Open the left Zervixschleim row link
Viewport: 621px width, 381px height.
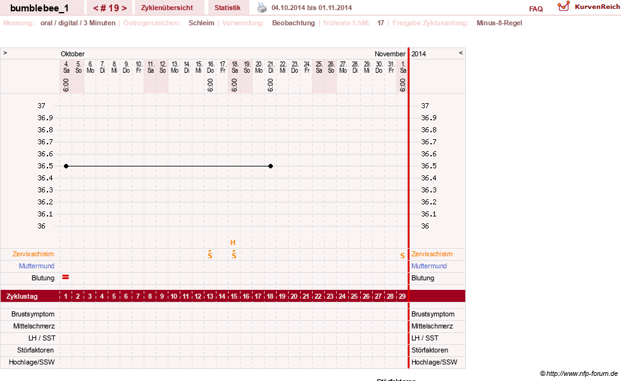[x=34, y=254]
